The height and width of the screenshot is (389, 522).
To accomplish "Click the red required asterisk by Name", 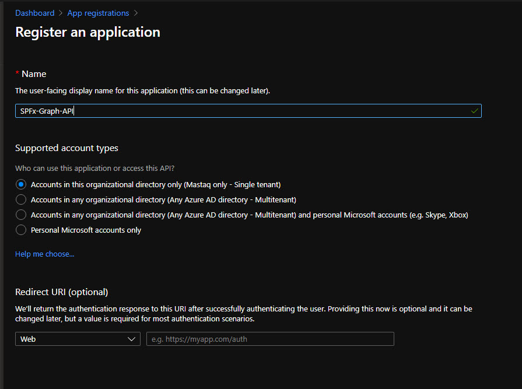I will [17, 73].
